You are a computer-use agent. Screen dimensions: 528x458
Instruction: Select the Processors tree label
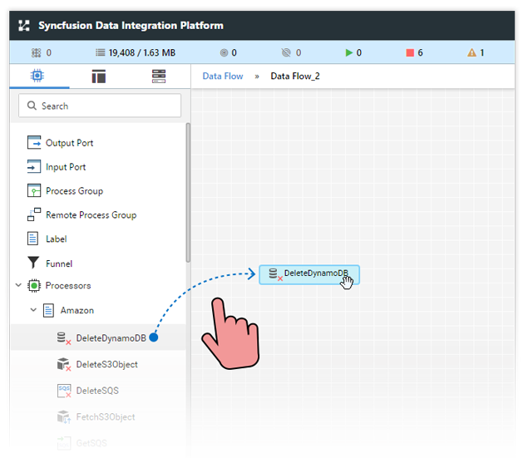[68, 286]
